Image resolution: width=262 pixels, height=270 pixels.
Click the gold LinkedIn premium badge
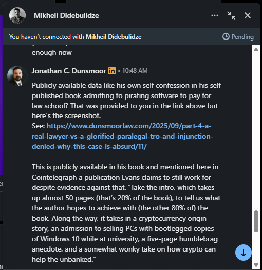coord(112,71)
